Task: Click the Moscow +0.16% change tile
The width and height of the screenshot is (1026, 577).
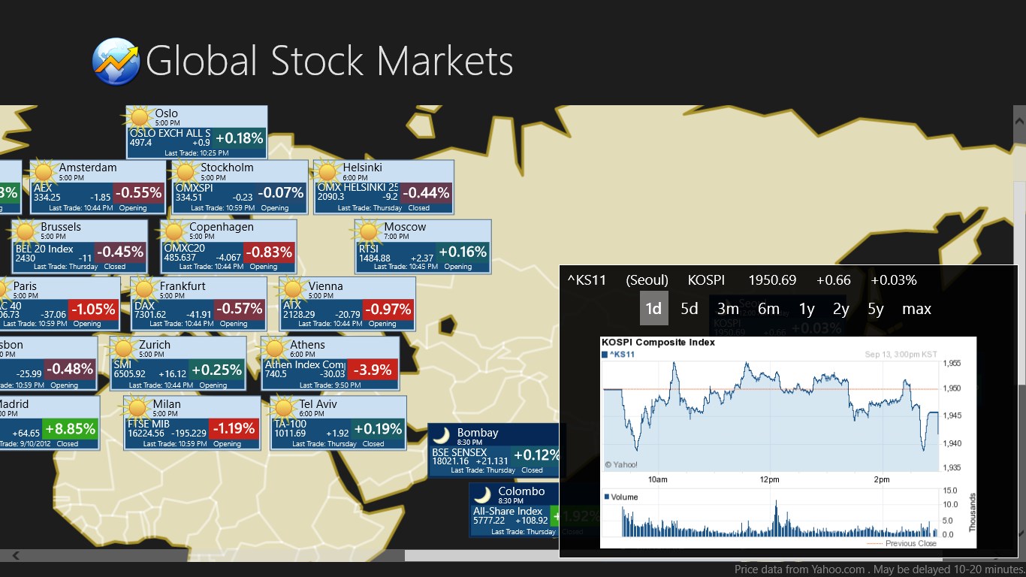Action: 463,252
